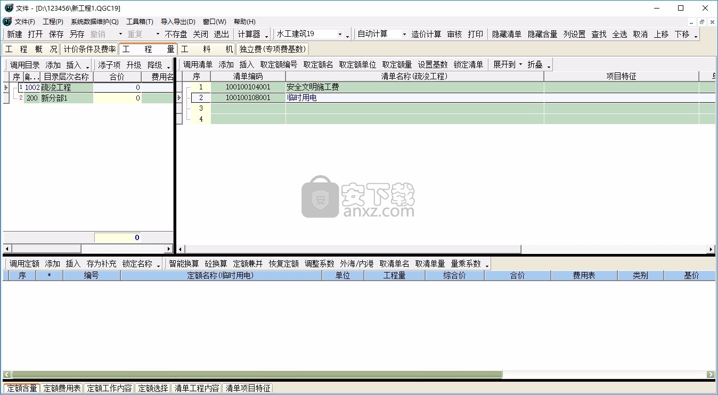Switch to the 计价条件及费率 tab
718x395 pixels.
(89, 49)
